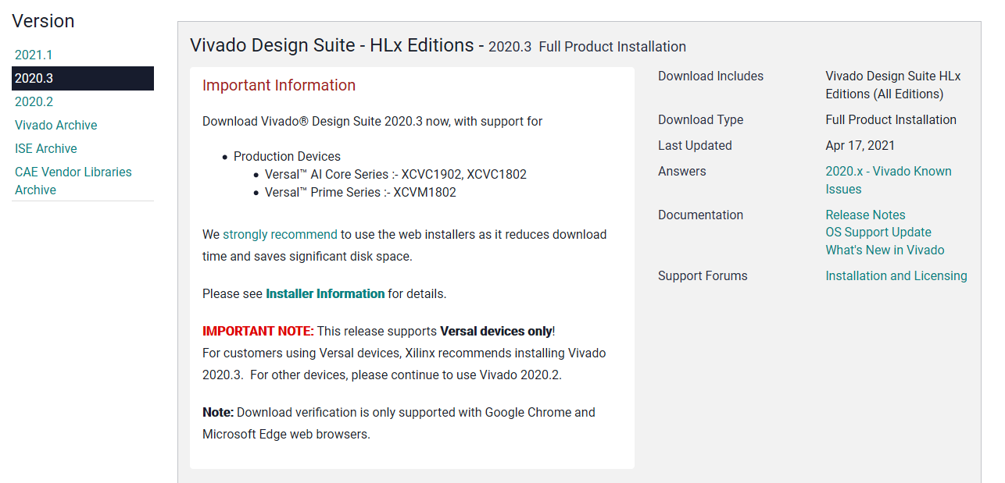Open the Vivado Archive
The height and width of the screenshot is (483, 1005).
coord(56,125)
